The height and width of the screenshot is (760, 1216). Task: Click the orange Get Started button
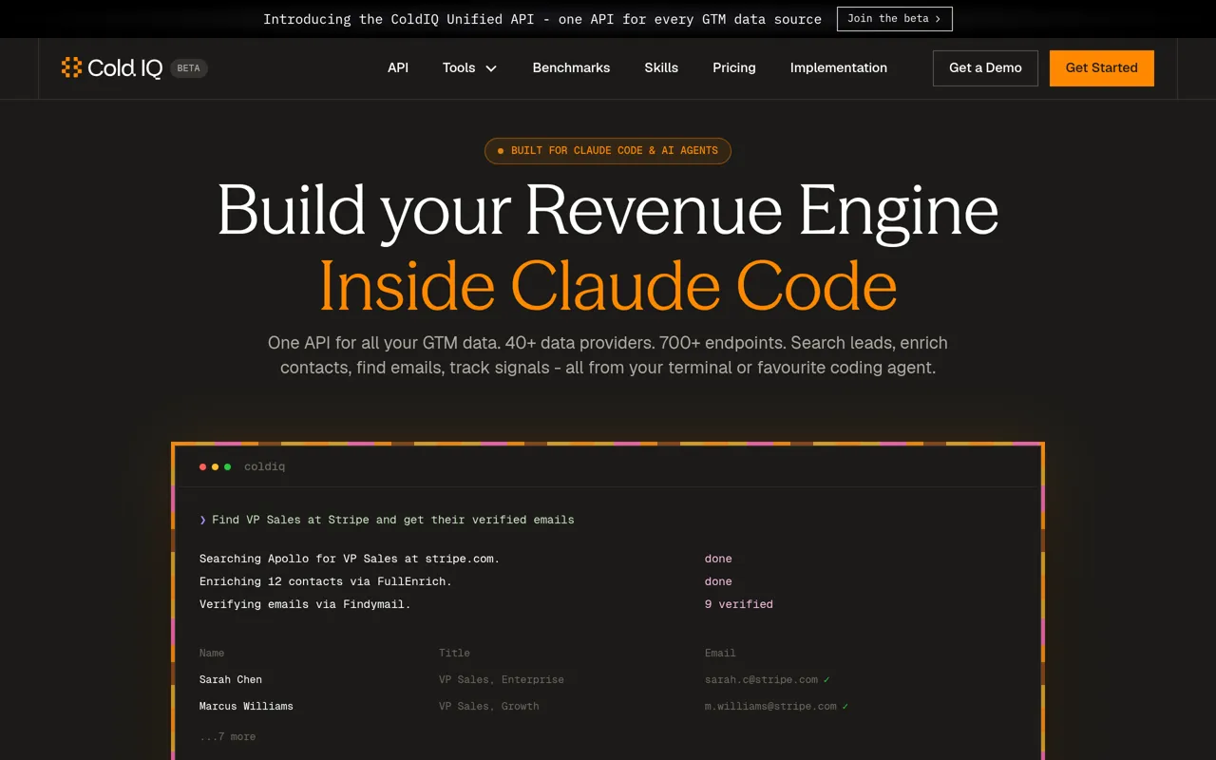[x=1101, y=68]
